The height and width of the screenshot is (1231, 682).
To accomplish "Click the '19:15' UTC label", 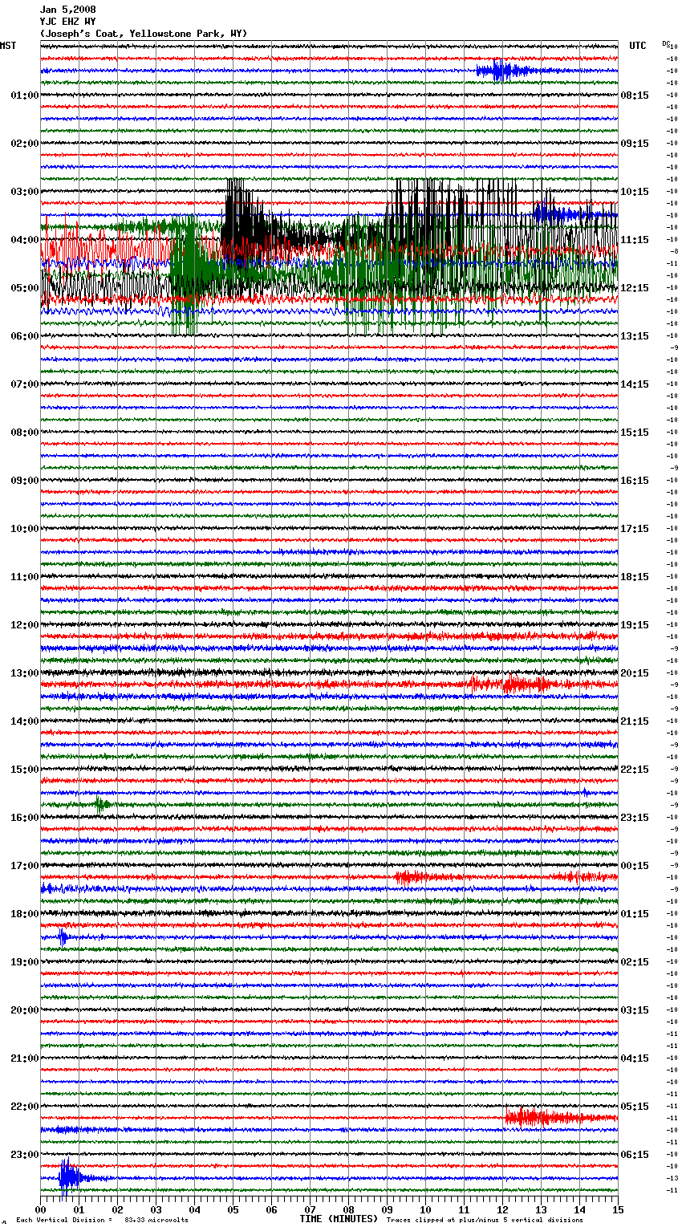I will (635, 625).
